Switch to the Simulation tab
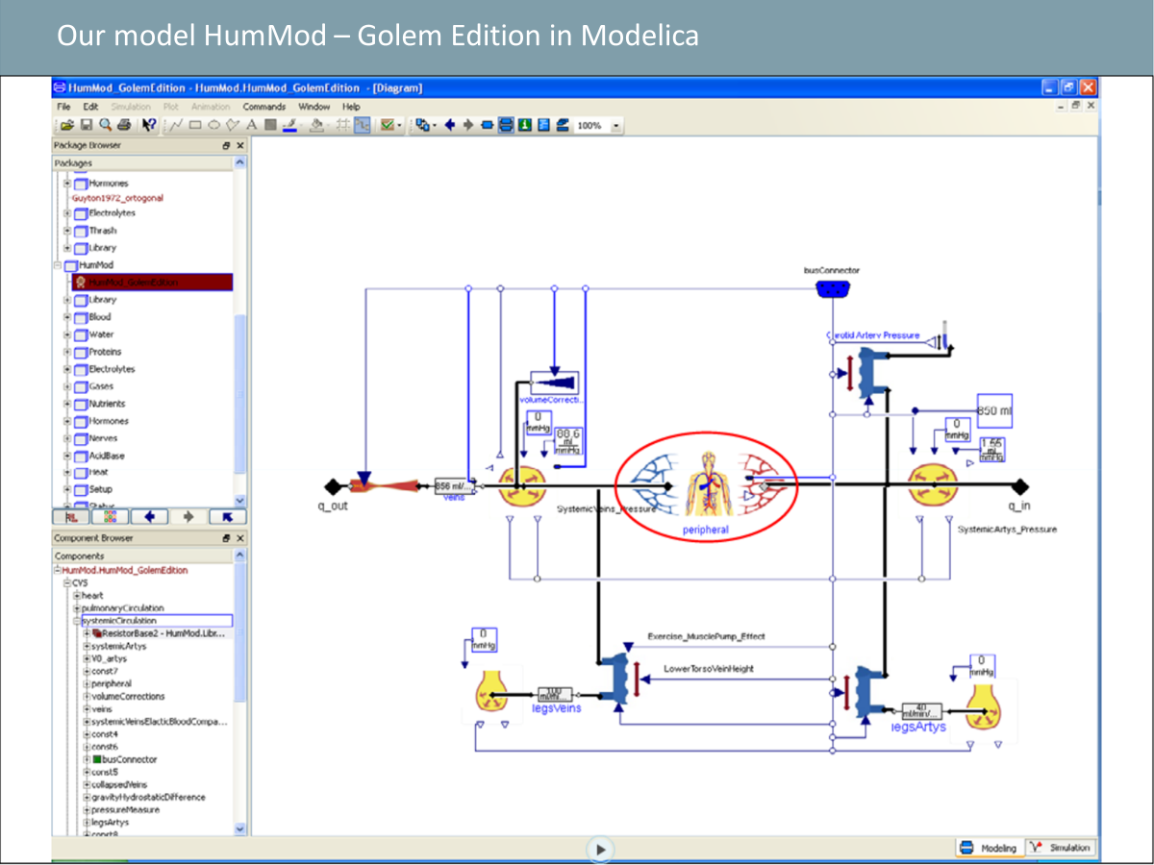 1060,848
